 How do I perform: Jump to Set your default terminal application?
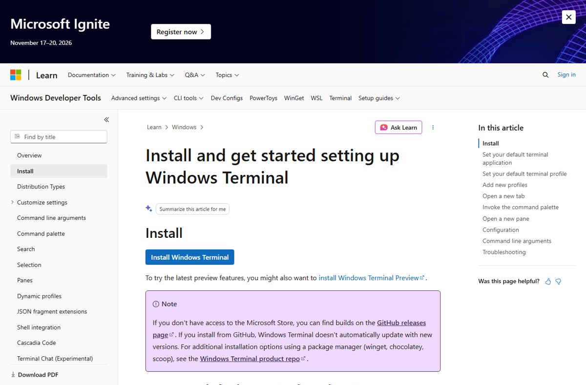click(x=515, y=158)
